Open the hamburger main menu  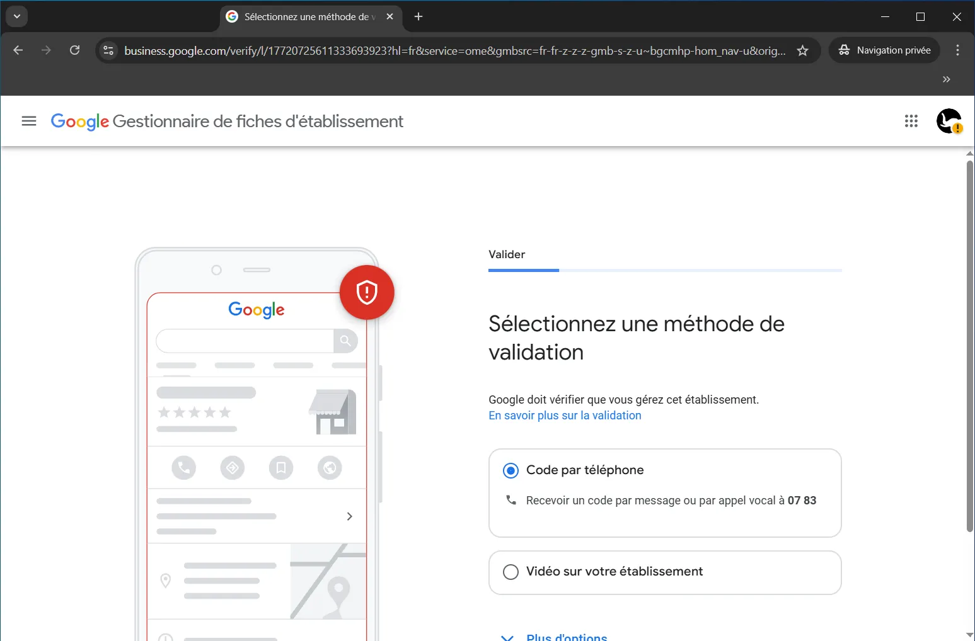(29, 121)
